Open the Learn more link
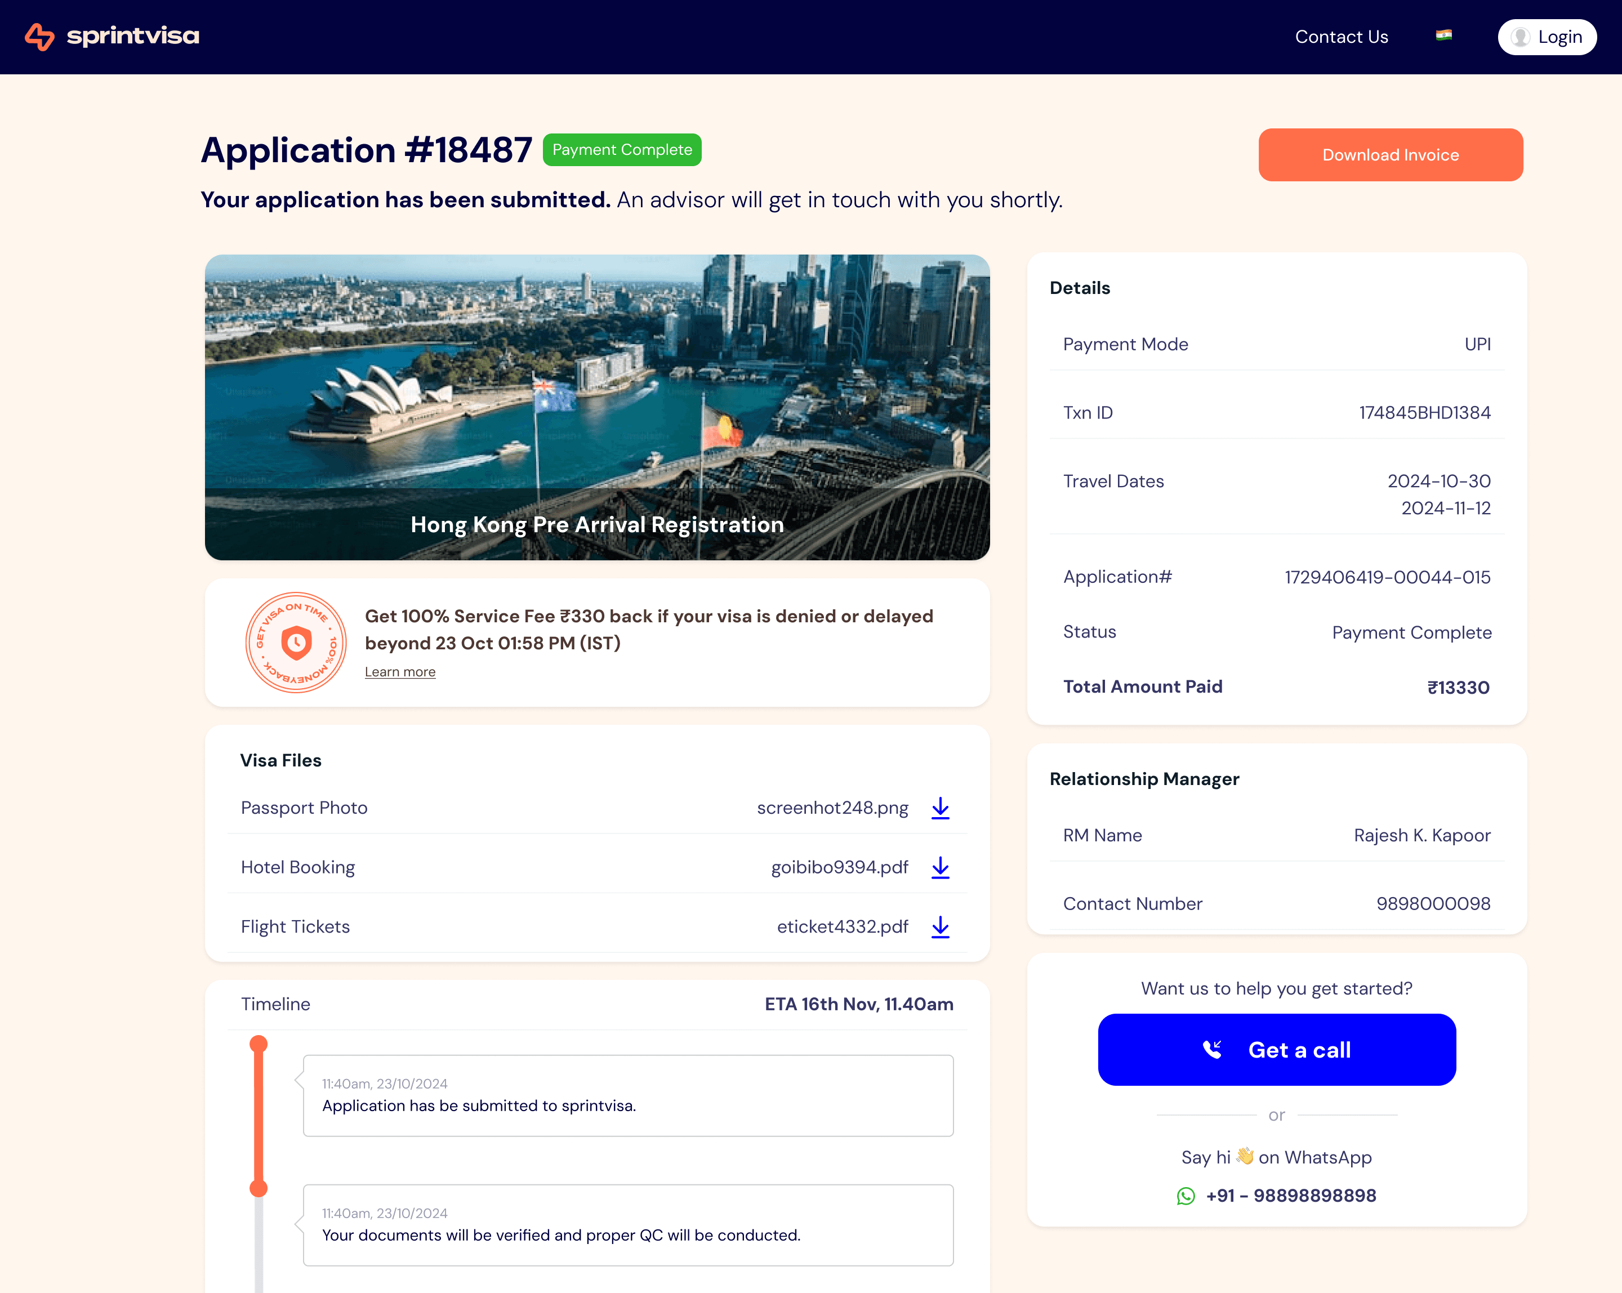This screenshot has height=1293, width=1622. (x=399, y=672)
